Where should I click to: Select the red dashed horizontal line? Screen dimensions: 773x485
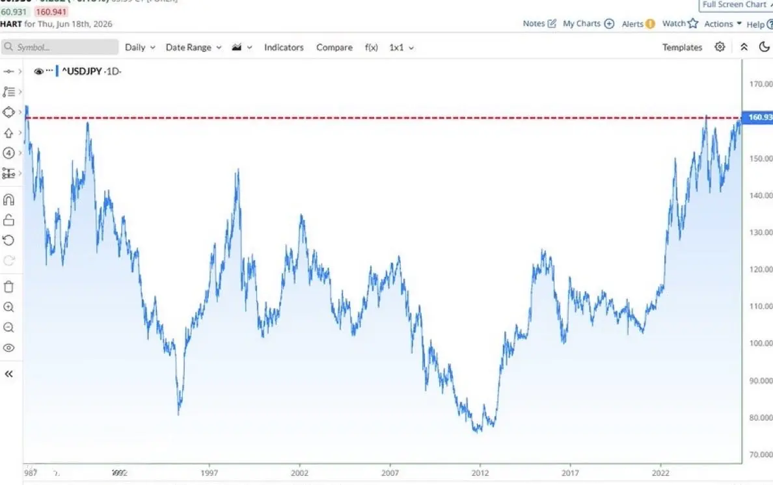tap(383, 118)
